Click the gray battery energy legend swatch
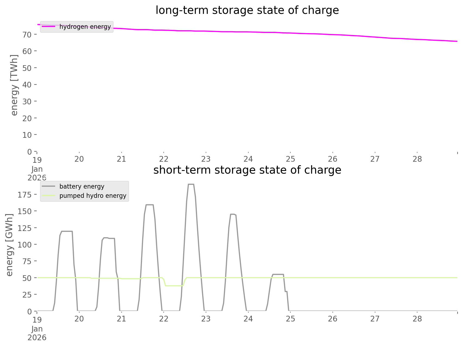 tap(49, 186)
